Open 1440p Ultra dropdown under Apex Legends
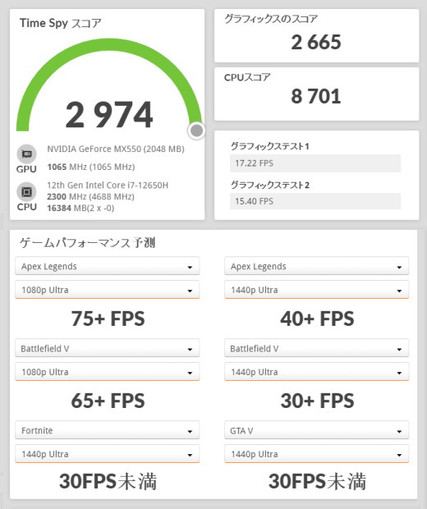This screenshot has width=427, height=509. [317, 290]
